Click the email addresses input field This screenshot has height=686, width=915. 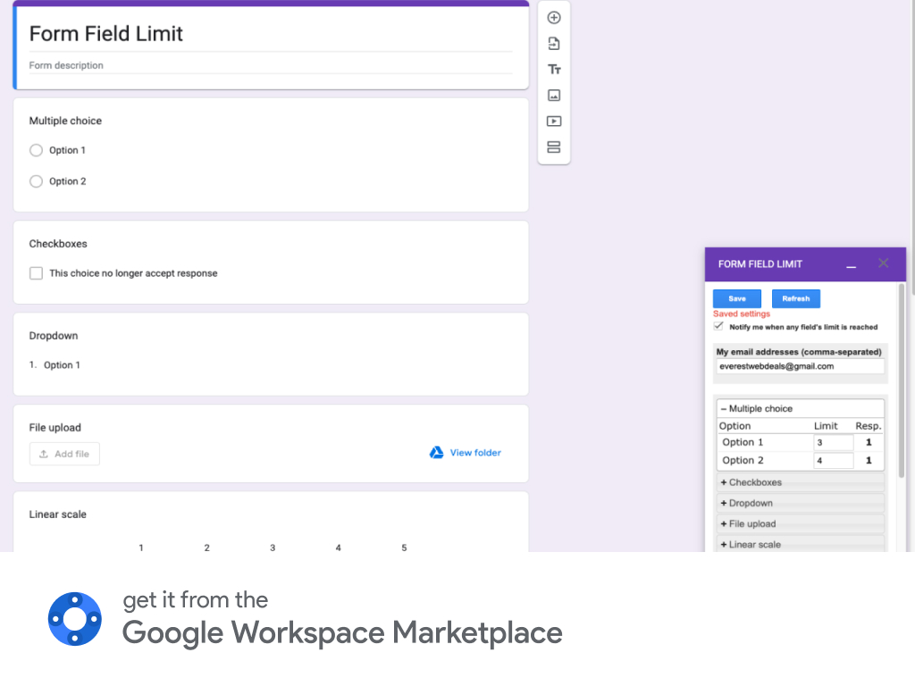pos(800,366)
